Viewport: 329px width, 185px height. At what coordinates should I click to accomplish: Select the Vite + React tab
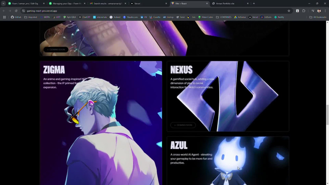pos(188,4)
